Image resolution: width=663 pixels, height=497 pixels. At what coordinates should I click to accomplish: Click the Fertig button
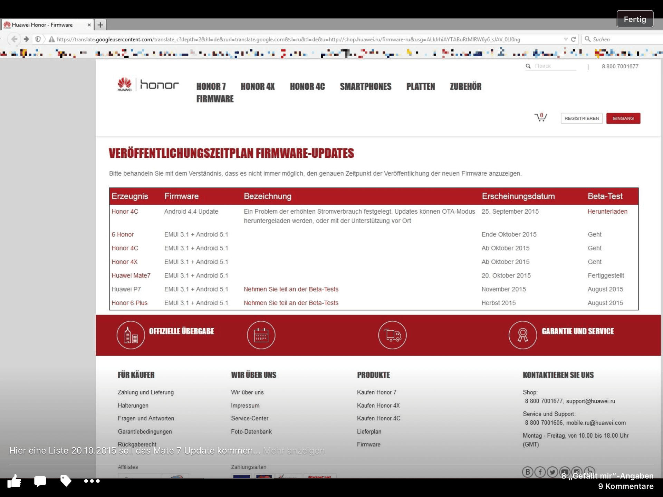pos(635,19)
